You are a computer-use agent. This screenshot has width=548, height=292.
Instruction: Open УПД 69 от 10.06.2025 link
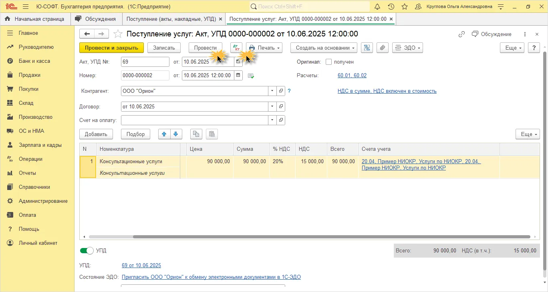141,265
